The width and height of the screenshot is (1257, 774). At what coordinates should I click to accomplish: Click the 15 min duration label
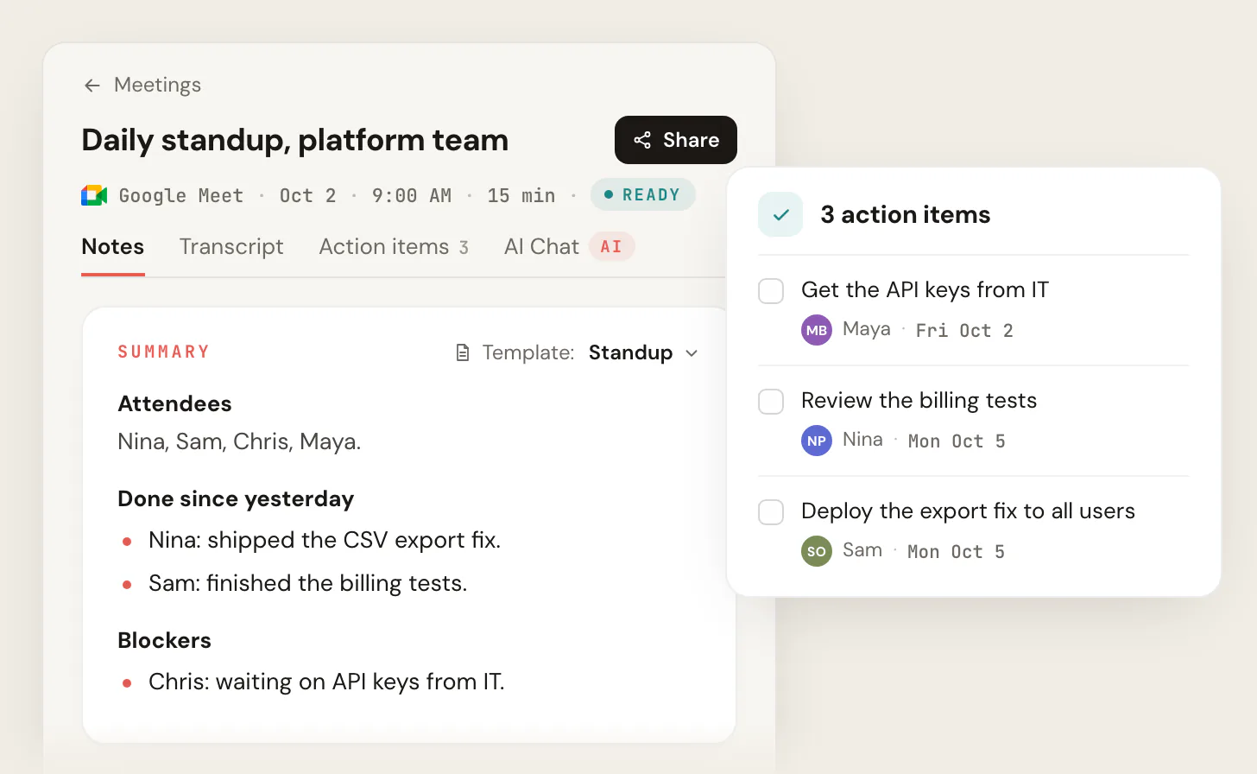click(521, 195)
